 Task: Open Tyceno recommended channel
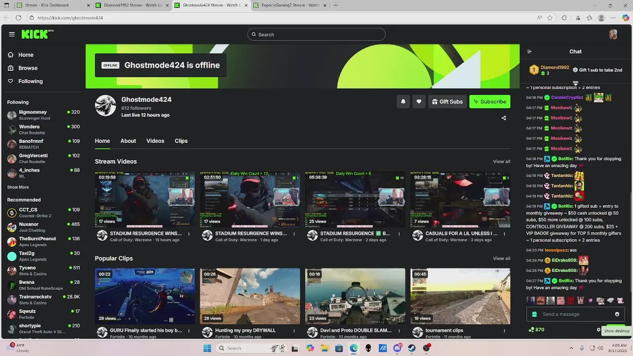[44, 270]
